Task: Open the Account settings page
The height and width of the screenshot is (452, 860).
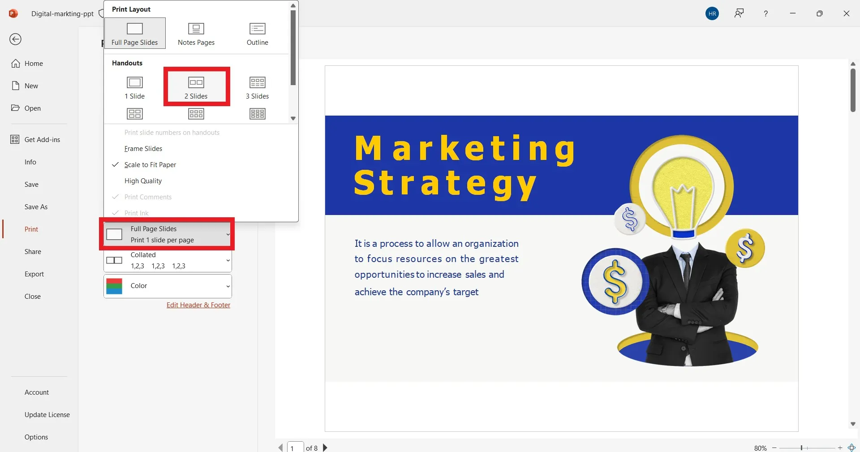Action: coord(36,392)
